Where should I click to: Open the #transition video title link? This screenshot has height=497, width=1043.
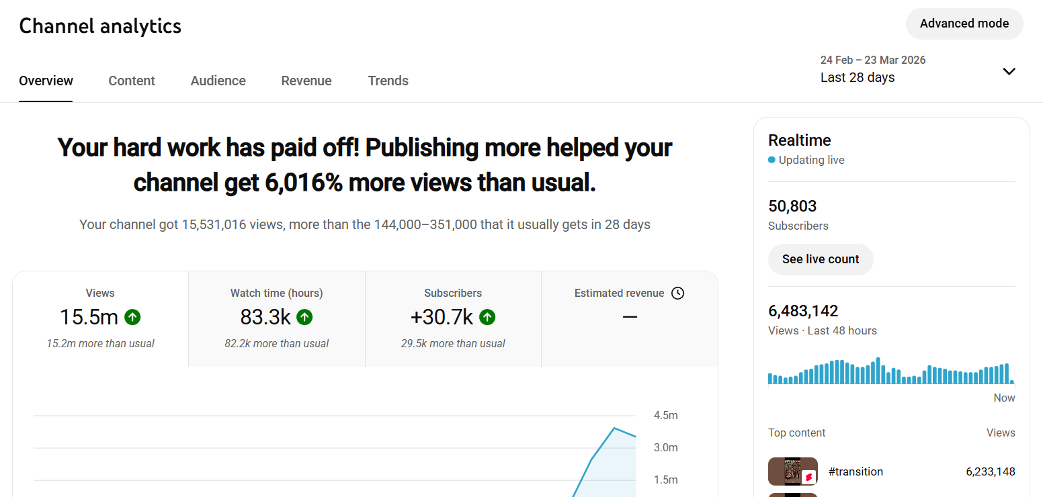856,471
